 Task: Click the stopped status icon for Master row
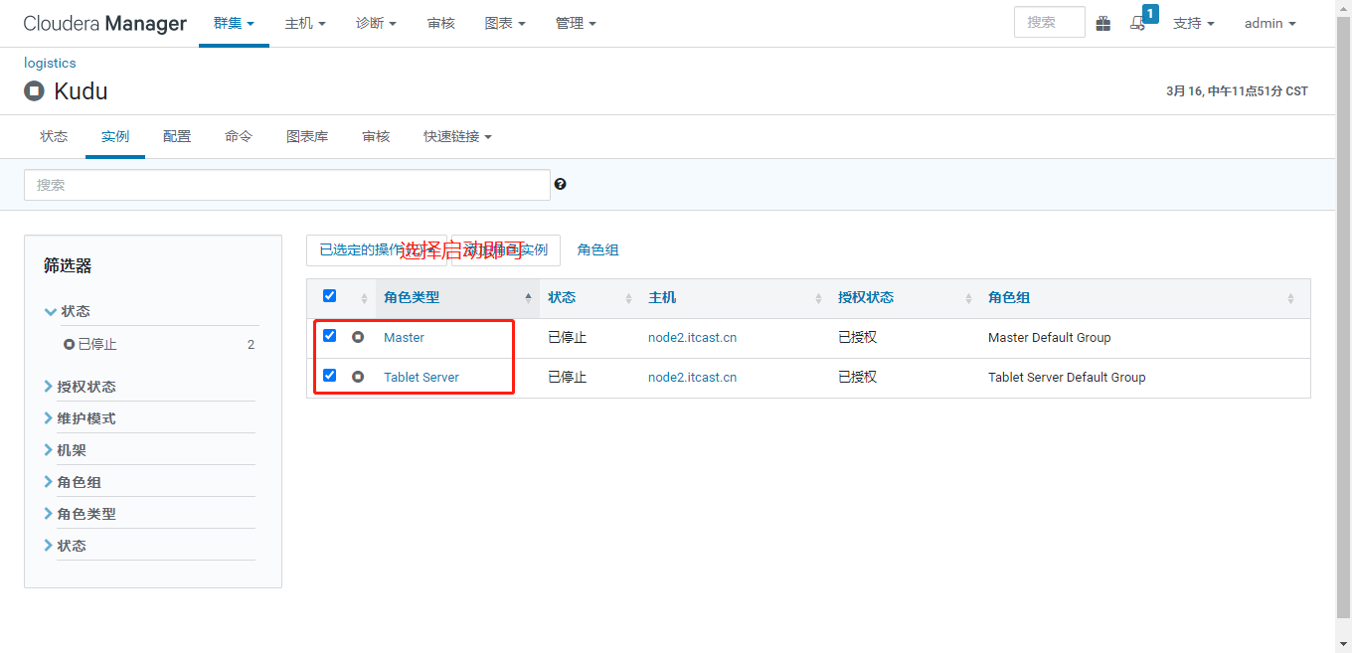tap(358, 337)
